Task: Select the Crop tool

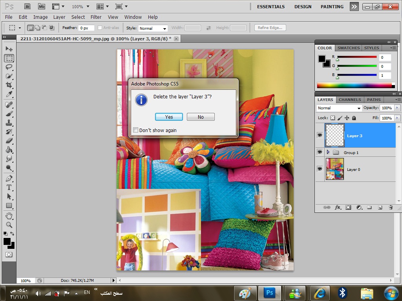Action: [9, 85]
